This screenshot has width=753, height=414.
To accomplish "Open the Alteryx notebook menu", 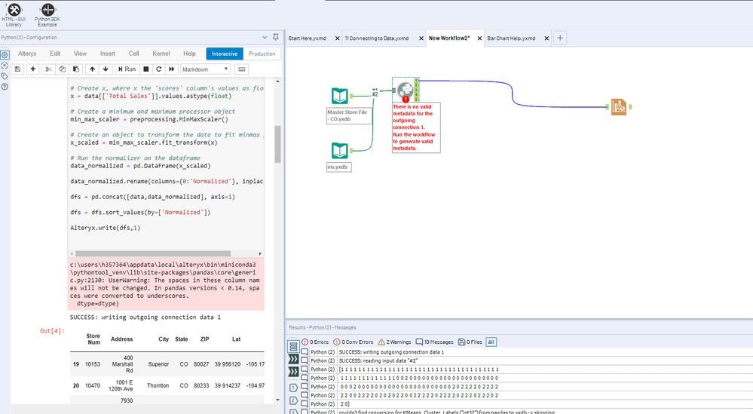I will [27, 54].
